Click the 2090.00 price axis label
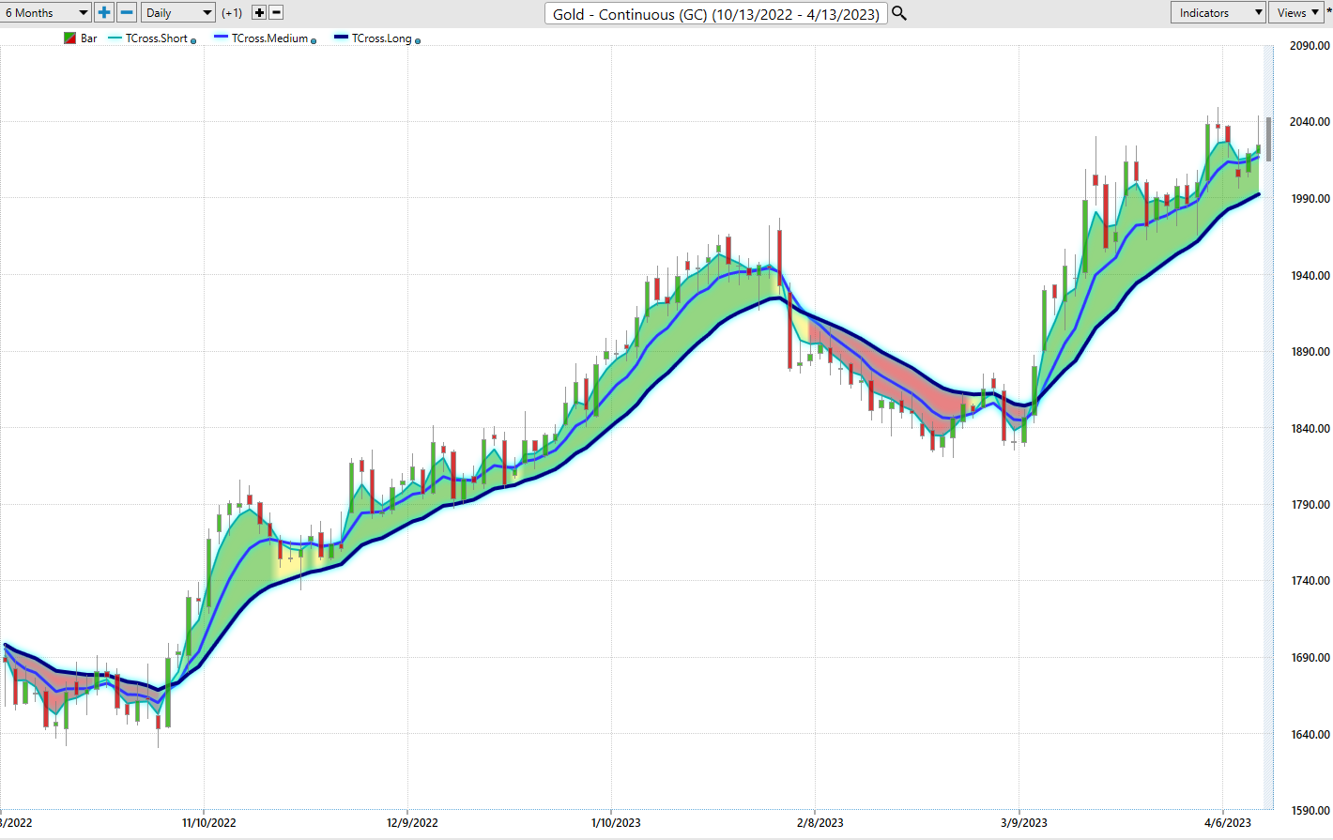 (x=1310, y=46)
